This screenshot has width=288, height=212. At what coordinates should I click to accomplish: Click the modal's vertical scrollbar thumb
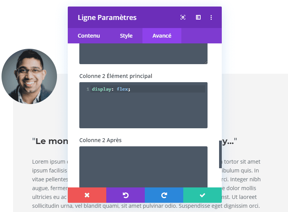[220, 154]
